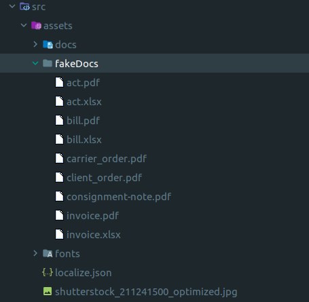Click the gray fakeDocs folder icon

(x=48, y=63)
